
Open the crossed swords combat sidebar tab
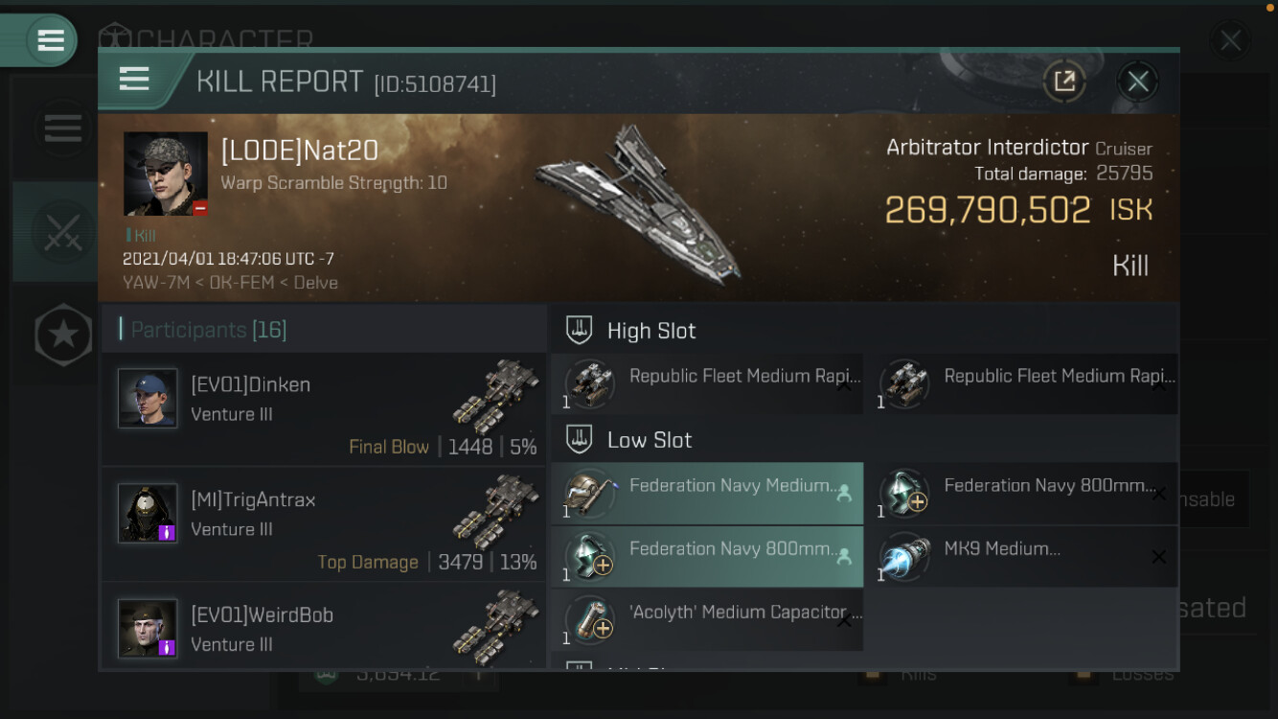click(x=62, y=232)
